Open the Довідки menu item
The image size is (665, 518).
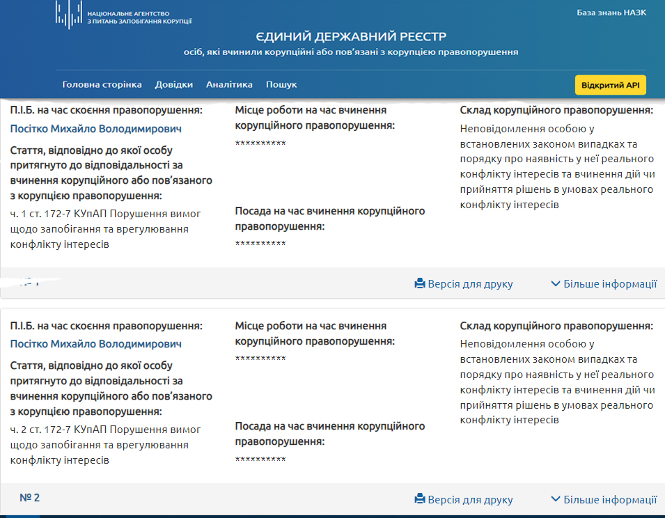coord(173,84)
